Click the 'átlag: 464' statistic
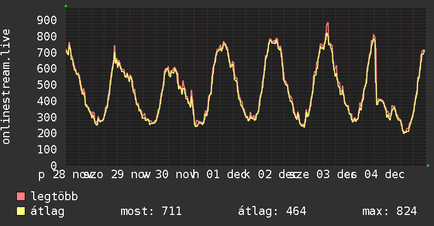 click(x=272, y=211)
